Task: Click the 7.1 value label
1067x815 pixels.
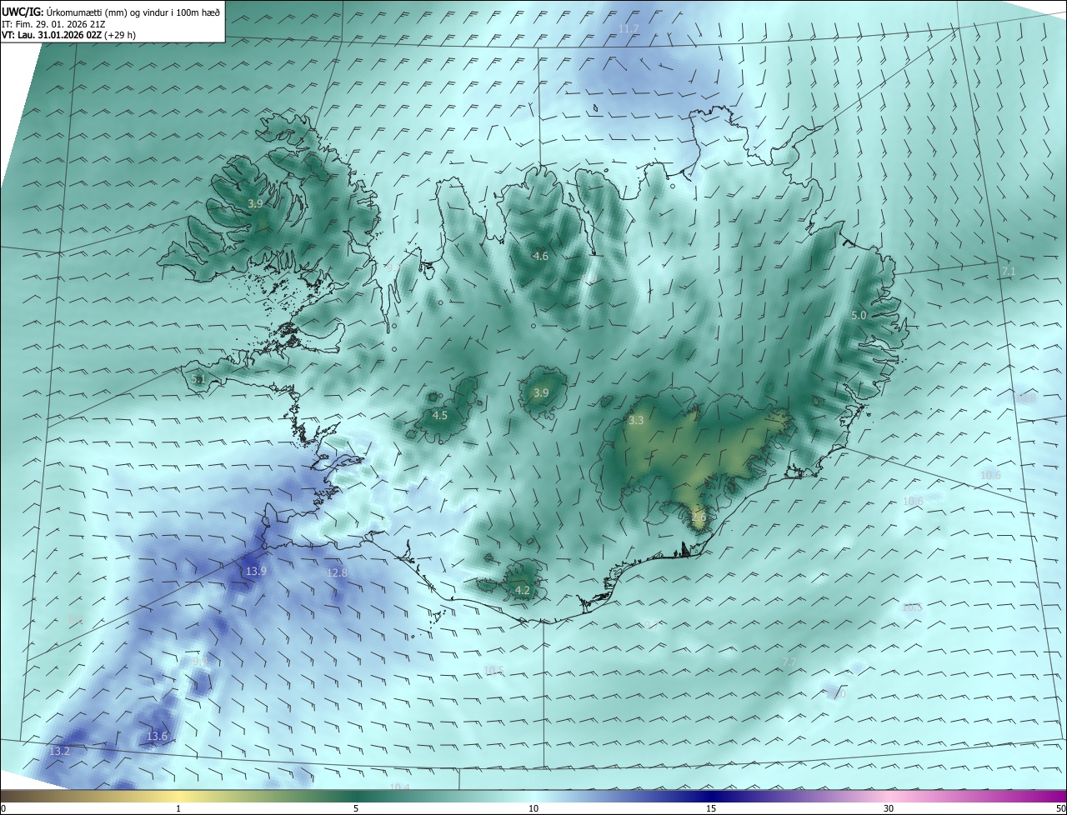Action: pos(1009,272)
